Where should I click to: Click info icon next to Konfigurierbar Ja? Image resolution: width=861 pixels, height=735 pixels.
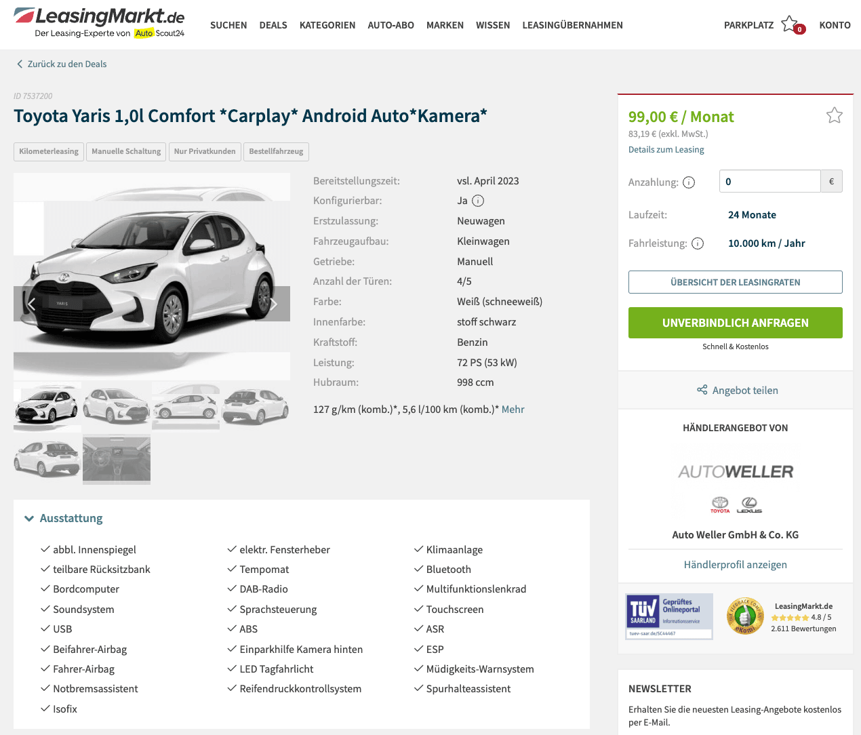click(x=478, y=201)
